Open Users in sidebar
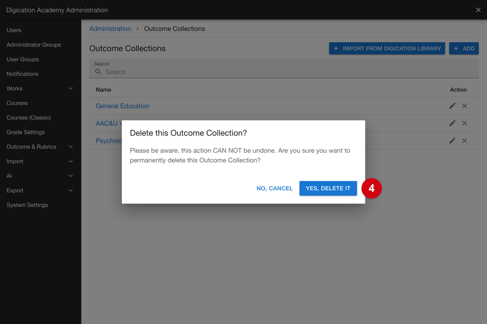 pos(14,30)
